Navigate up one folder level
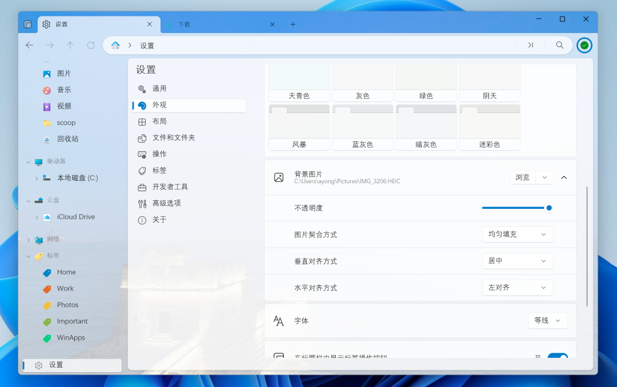 pyautogui.click(x=70, y=45)
